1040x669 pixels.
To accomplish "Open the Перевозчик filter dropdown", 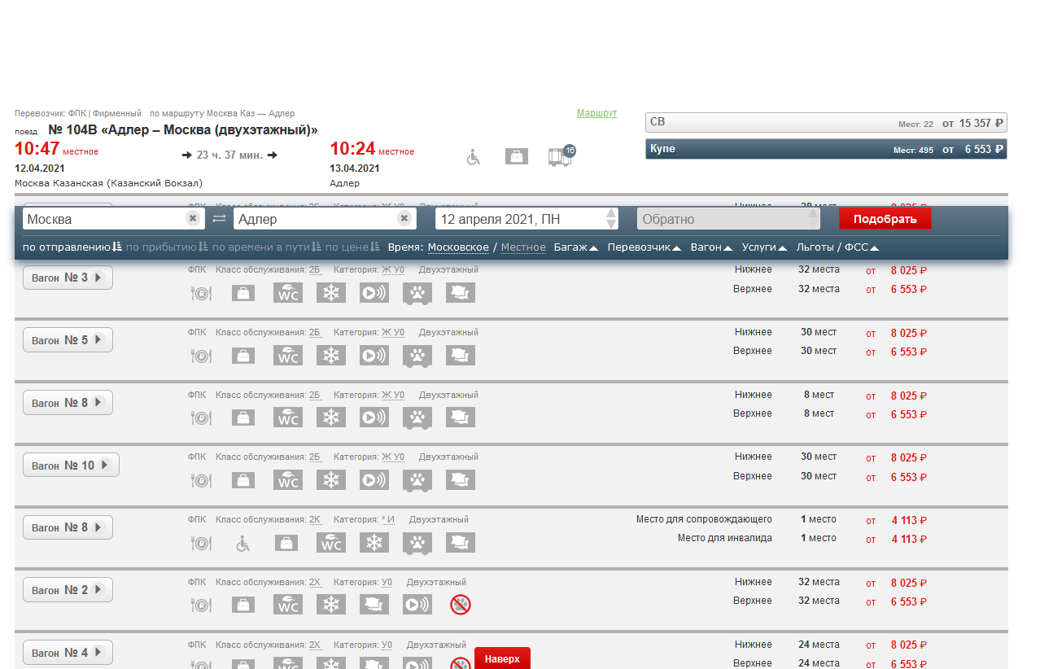I will (645, 247).
